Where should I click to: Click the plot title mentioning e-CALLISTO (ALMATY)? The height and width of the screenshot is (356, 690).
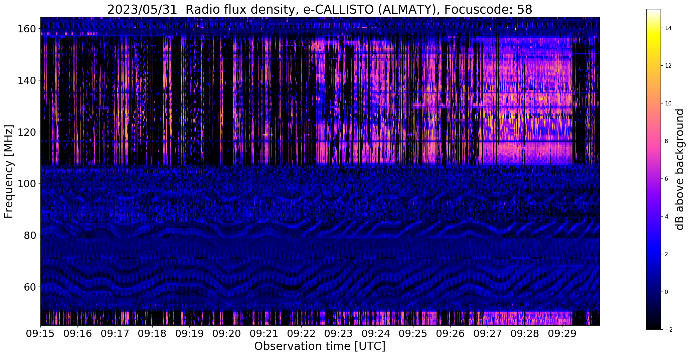click(320, 10)
